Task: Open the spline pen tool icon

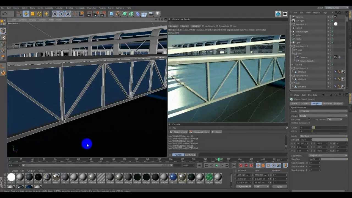Action: 118,14
